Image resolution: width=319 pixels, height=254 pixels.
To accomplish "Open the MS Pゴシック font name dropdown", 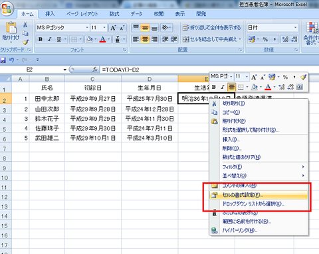I will (x=87, y=28).
